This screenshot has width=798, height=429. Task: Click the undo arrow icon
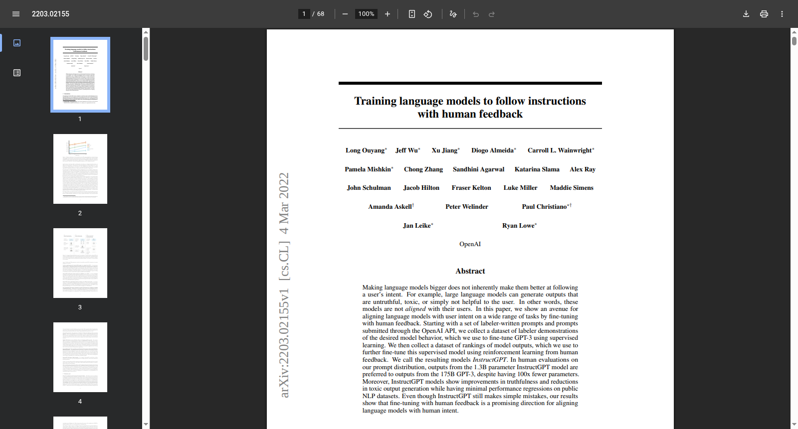476,14
